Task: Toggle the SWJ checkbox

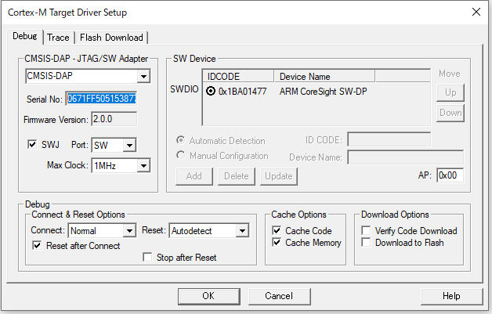Action: pyautogui.click(x=32, y=144)
